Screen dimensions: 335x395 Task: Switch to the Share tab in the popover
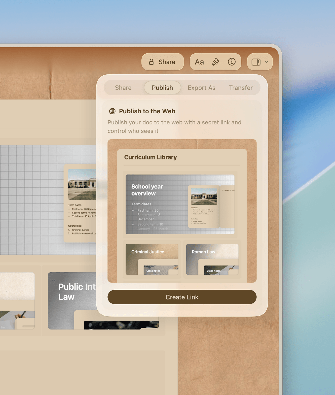pyautogui.click(x=123, y=88)
